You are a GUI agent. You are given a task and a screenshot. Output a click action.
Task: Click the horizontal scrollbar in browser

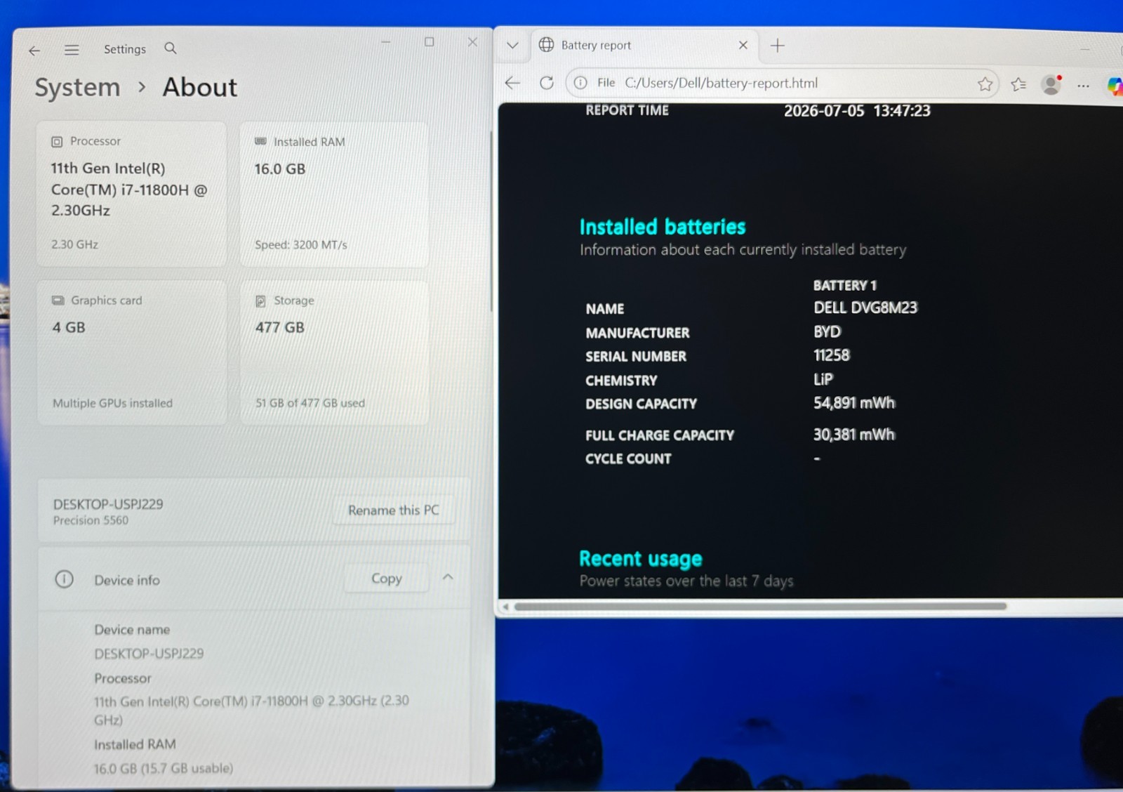(760, 606)
